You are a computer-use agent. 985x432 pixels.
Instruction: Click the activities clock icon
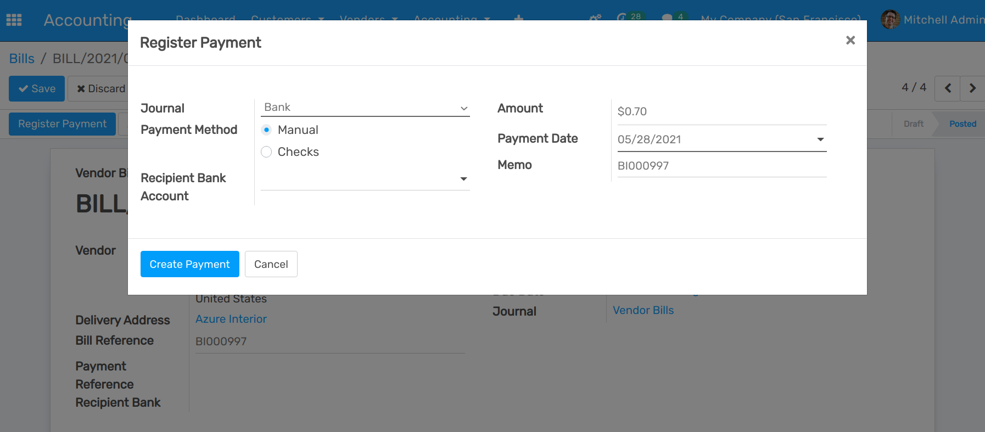(622, 18)
